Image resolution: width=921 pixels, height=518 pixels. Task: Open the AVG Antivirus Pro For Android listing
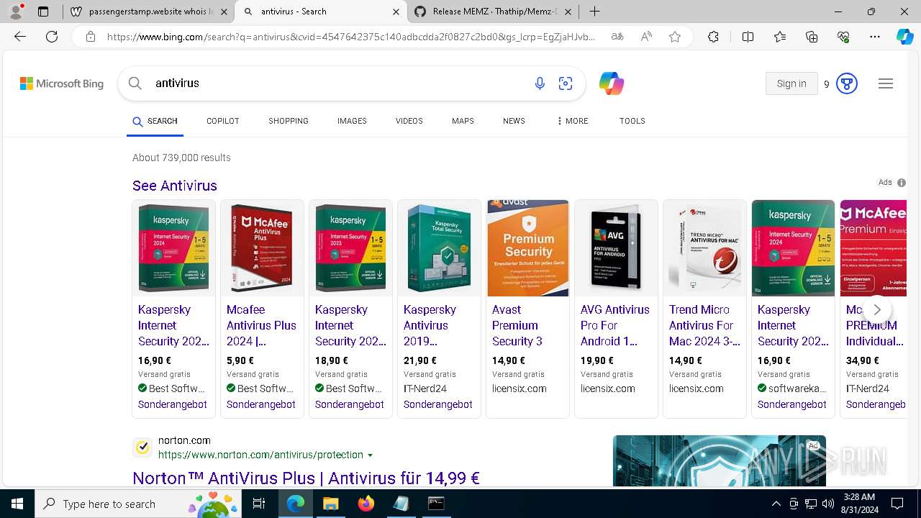click(615, 325)
